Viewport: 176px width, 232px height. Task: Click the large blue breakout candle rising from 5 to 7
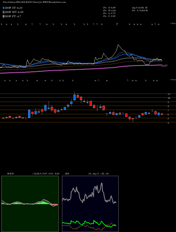point(29,114)
